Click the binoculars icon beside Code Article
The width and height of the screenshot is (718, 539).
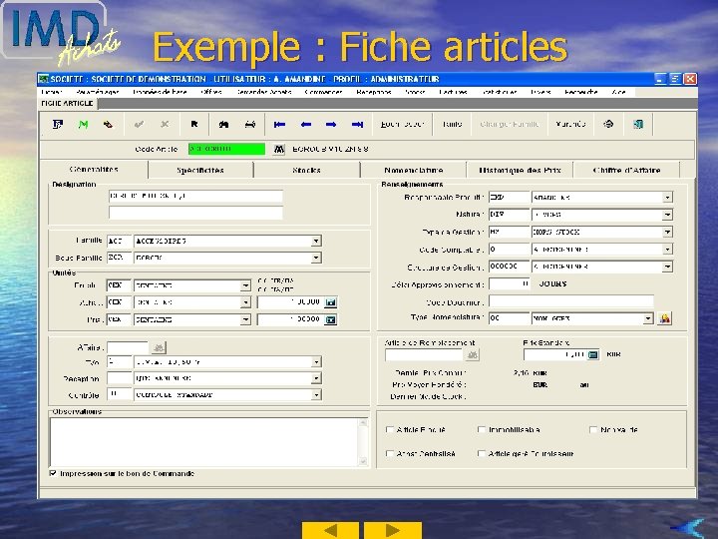pyautogui.click(x=279, y=150)
